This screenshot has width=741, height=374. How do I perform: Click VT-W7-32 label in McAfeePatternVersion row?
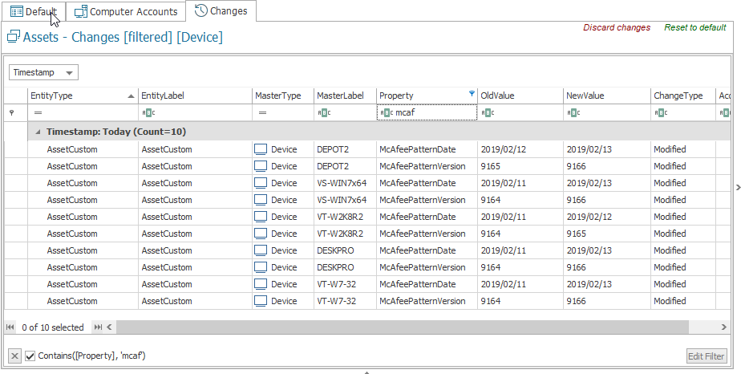336,301
